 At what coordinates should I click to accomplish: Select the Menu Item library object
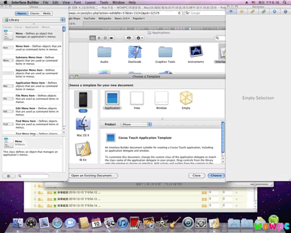click(x=32, y=48)
